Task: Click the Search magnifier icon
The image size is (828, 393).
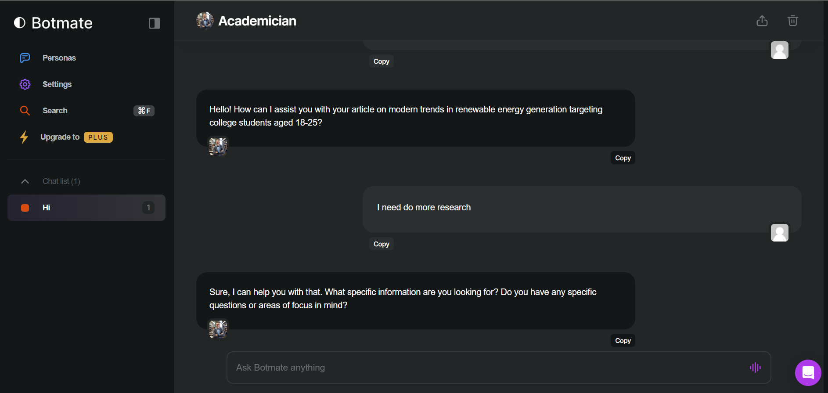Action: tap(25, 111)
